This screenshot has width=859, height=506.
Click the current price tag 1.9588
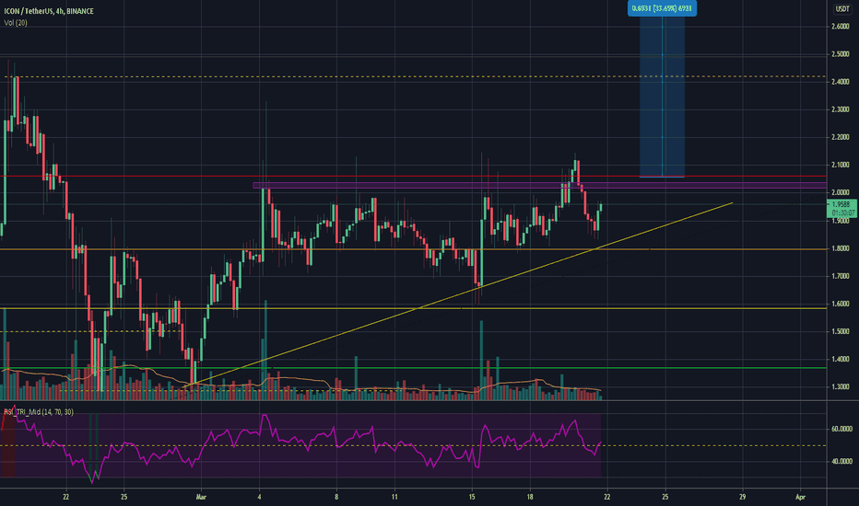pyautogui.click(x=841, y=209)
